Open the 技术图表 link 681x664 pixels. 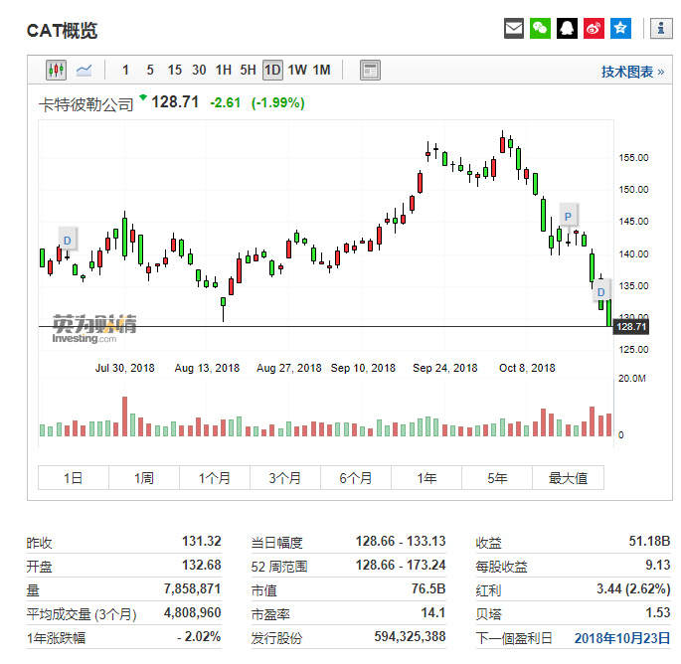pyautogui.click(x=632, y=72)
